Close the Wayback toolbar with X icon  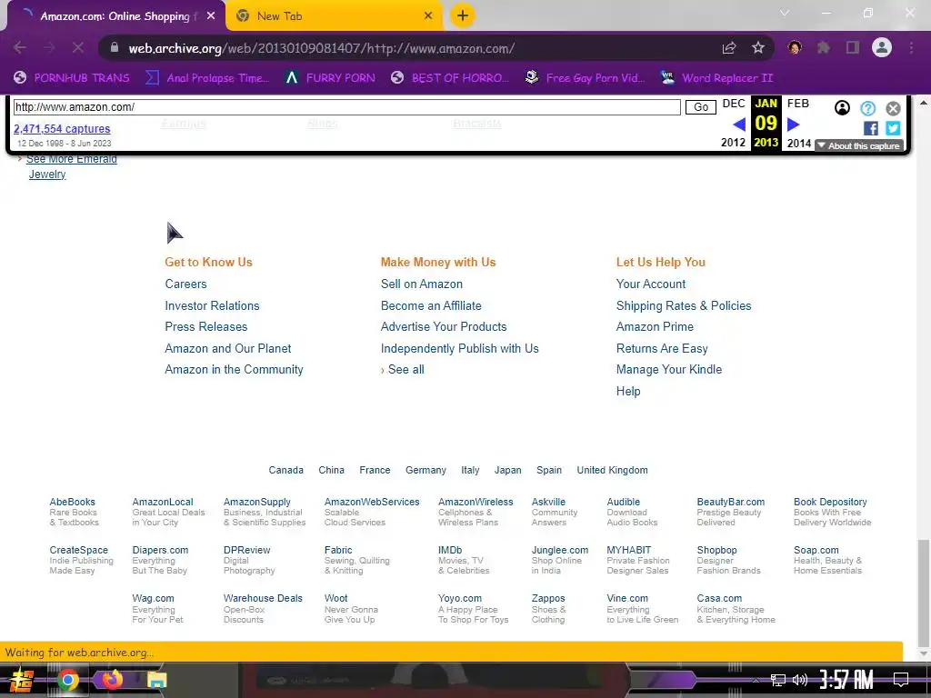[893, 108]
